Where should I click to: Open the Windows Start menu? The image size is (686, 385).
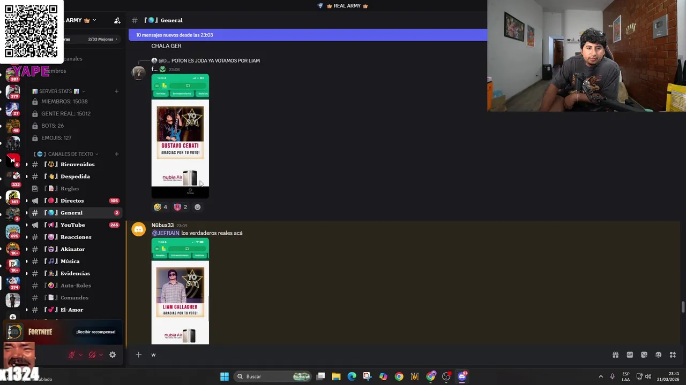pos(225,376)
